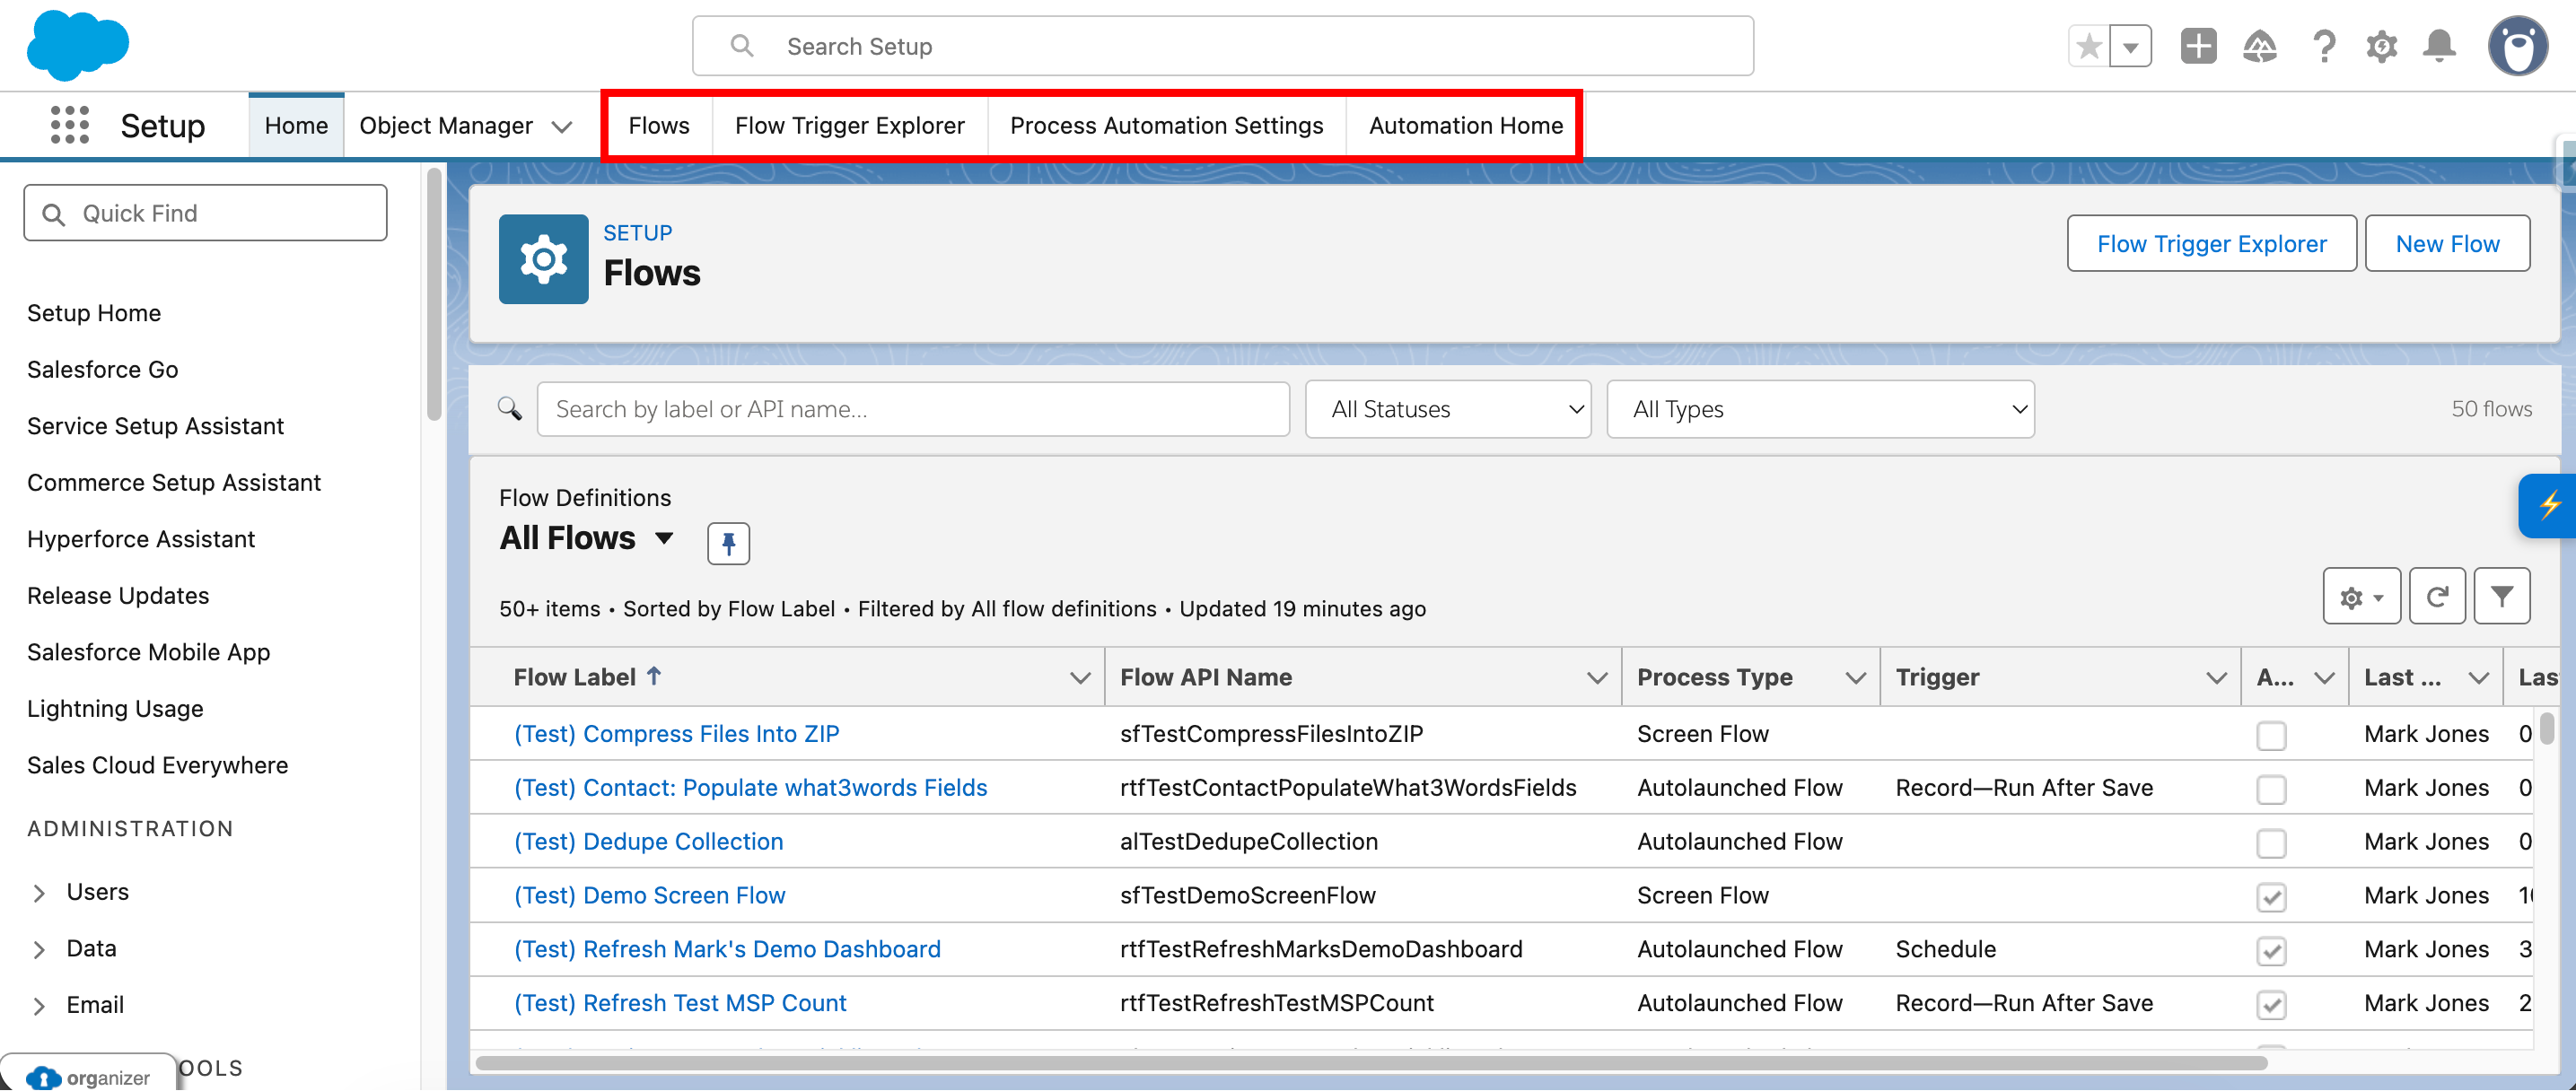
Task: Pin the All Flows list view
Action: click(x=728, y=543)
